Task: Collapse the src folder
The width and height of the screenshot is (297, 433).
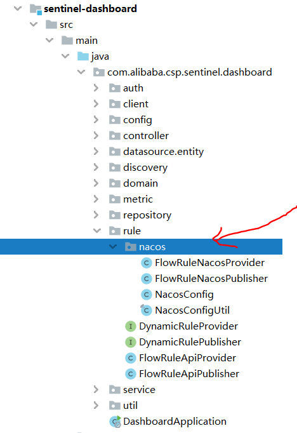Action: tap(34, 25)
